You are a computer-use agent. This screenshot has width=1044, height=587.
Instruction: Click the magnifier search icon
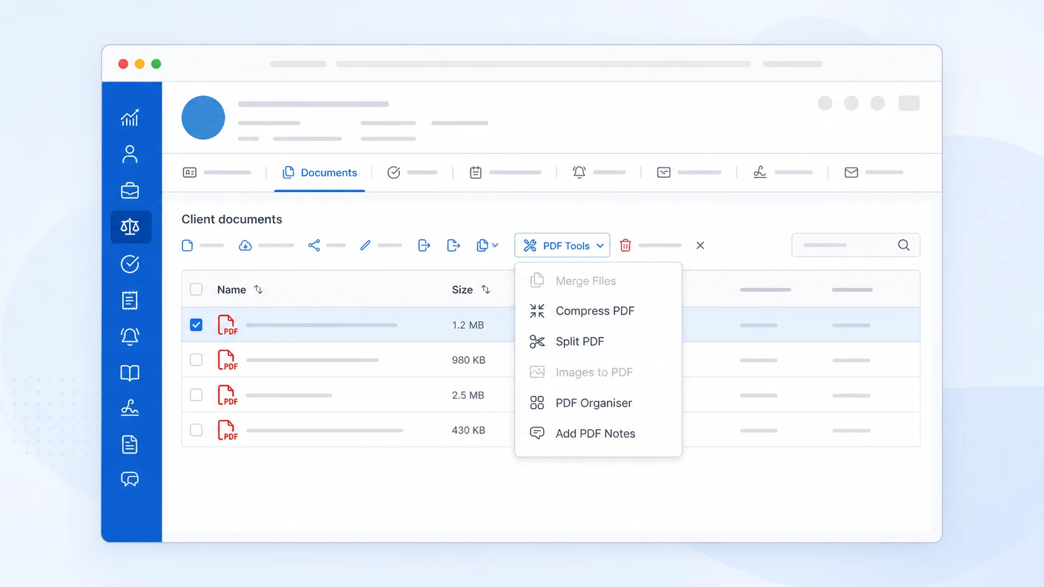point(904,245)
